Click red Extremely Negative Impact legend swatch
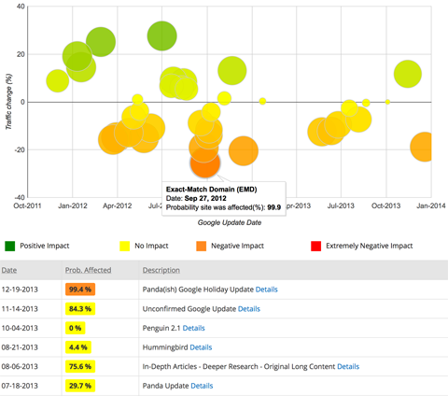 click(316, 246)
